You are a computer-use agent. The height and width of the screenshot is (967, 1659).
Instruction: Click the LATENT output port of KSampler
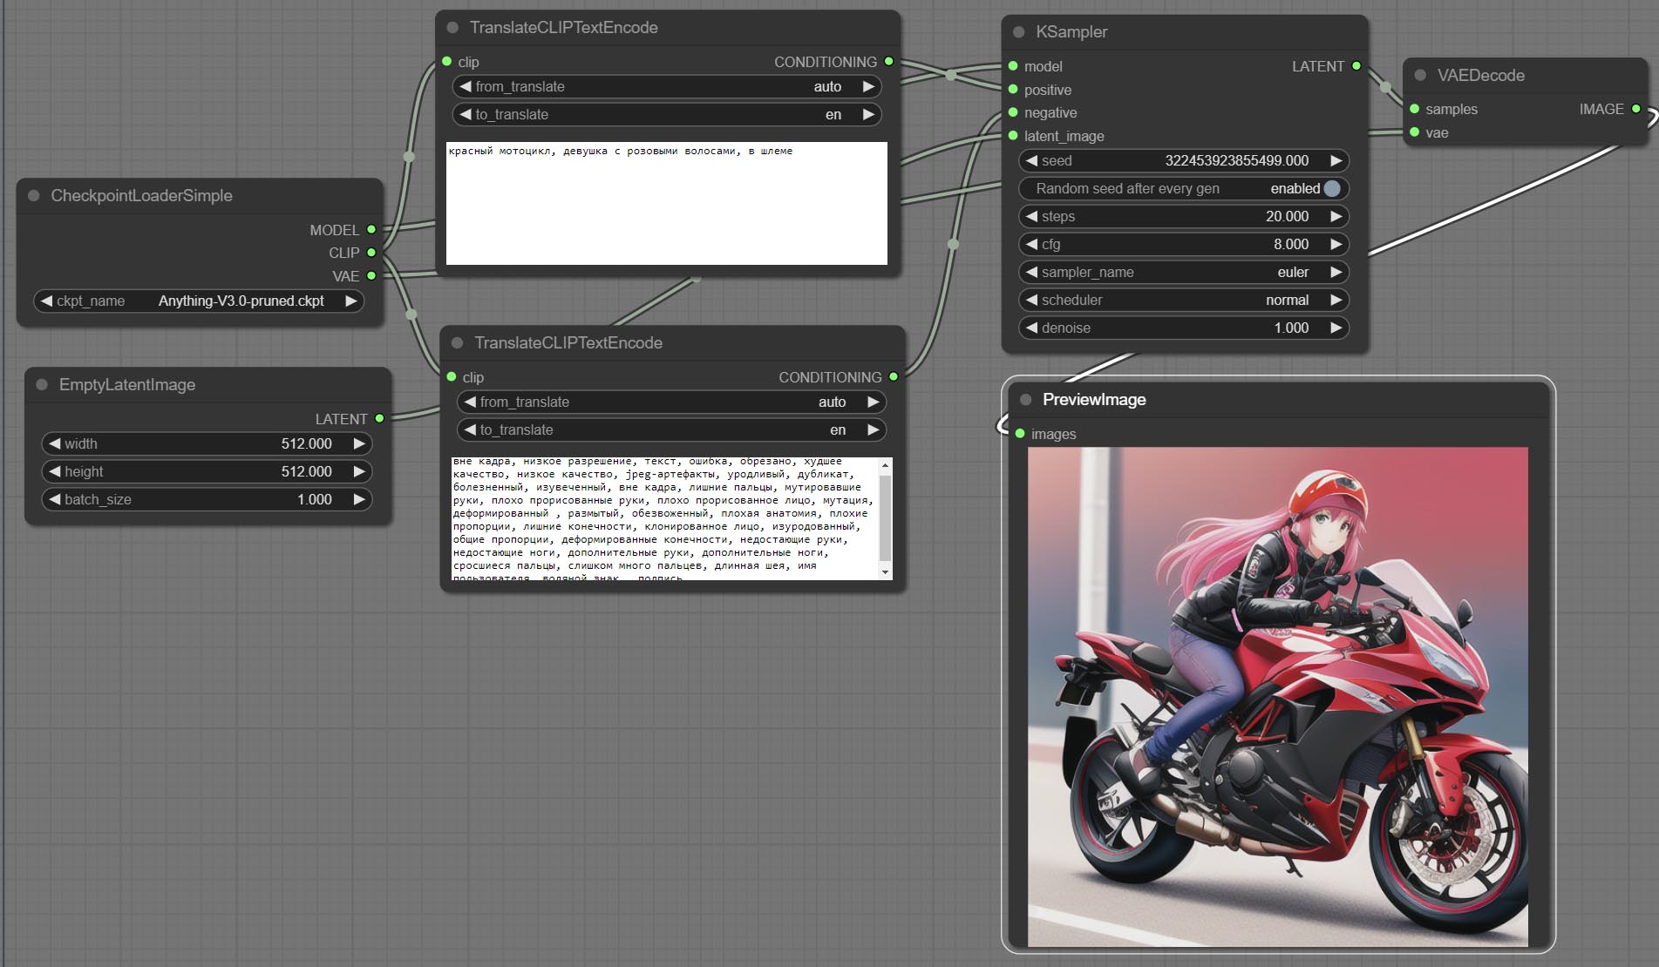[x=1356, y=66]
